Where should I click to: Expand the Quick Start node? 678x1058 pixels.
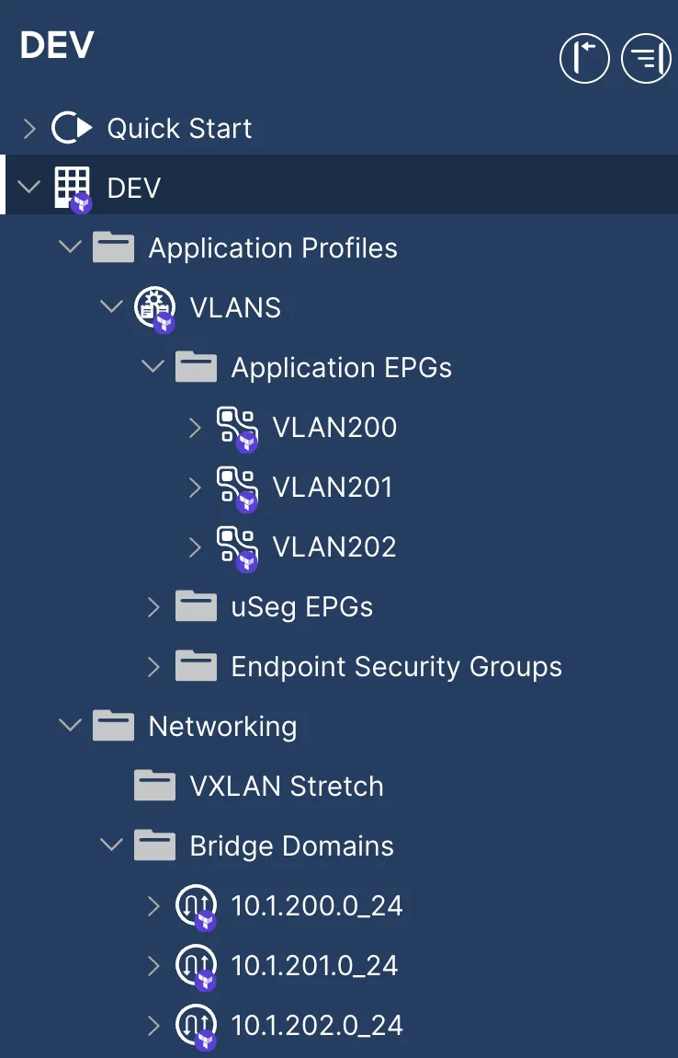pyautogui.click(x=29, y=128)
